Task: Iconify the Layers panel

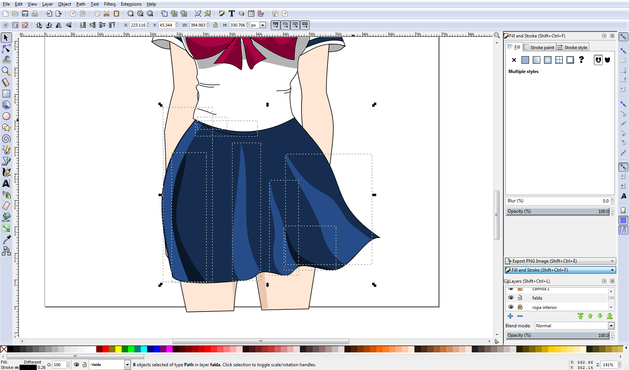Action: 604,281
